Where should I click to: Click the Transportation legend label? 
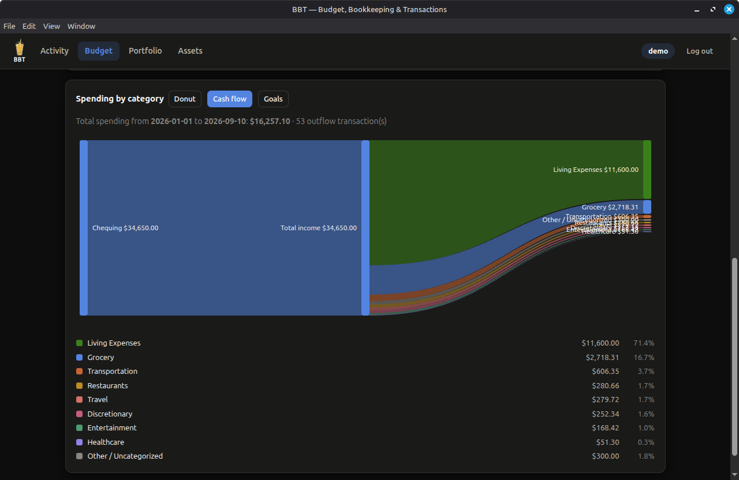[x=113, y=371]
